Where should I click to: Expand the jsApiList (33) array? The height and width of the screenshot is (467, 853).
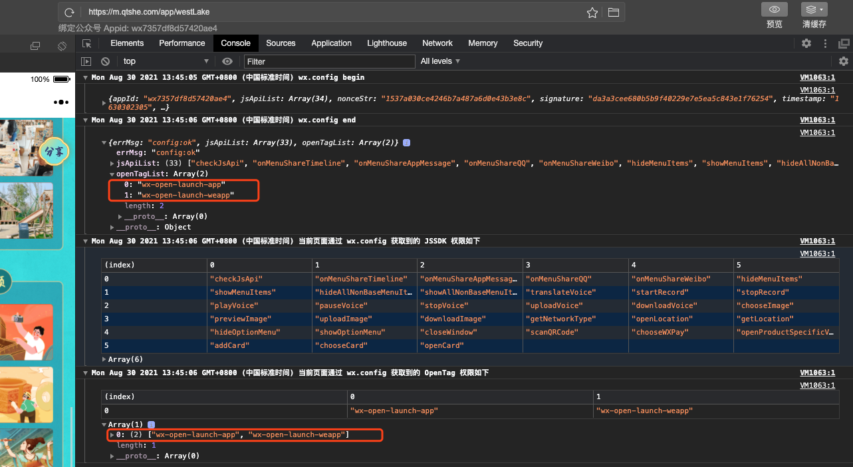click(112, 163)
